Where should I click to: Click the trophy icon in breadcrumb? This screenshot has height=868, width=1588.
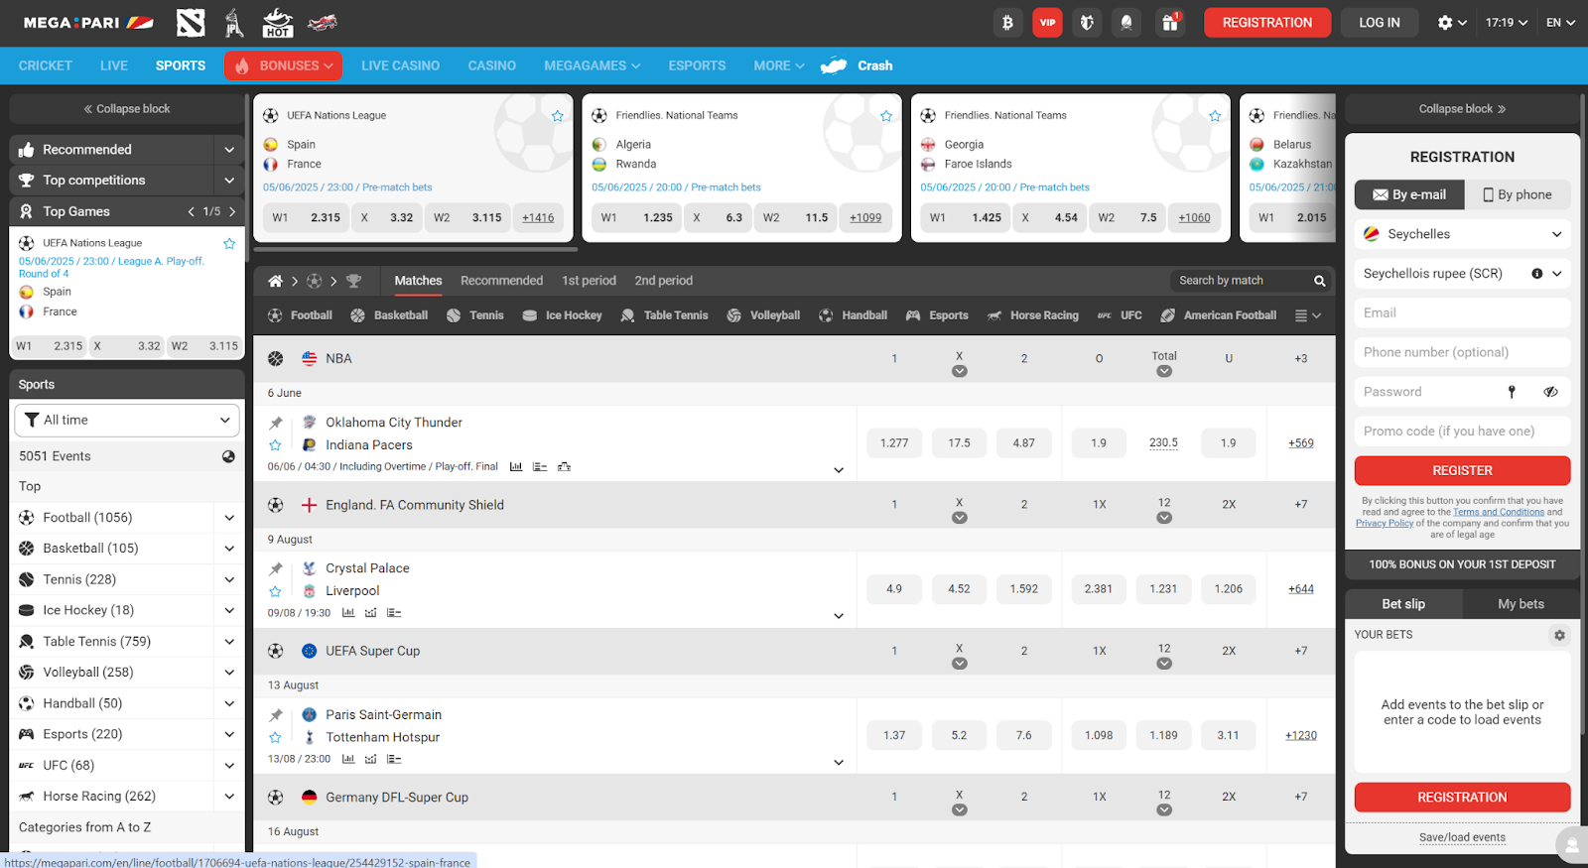(353, 281)
